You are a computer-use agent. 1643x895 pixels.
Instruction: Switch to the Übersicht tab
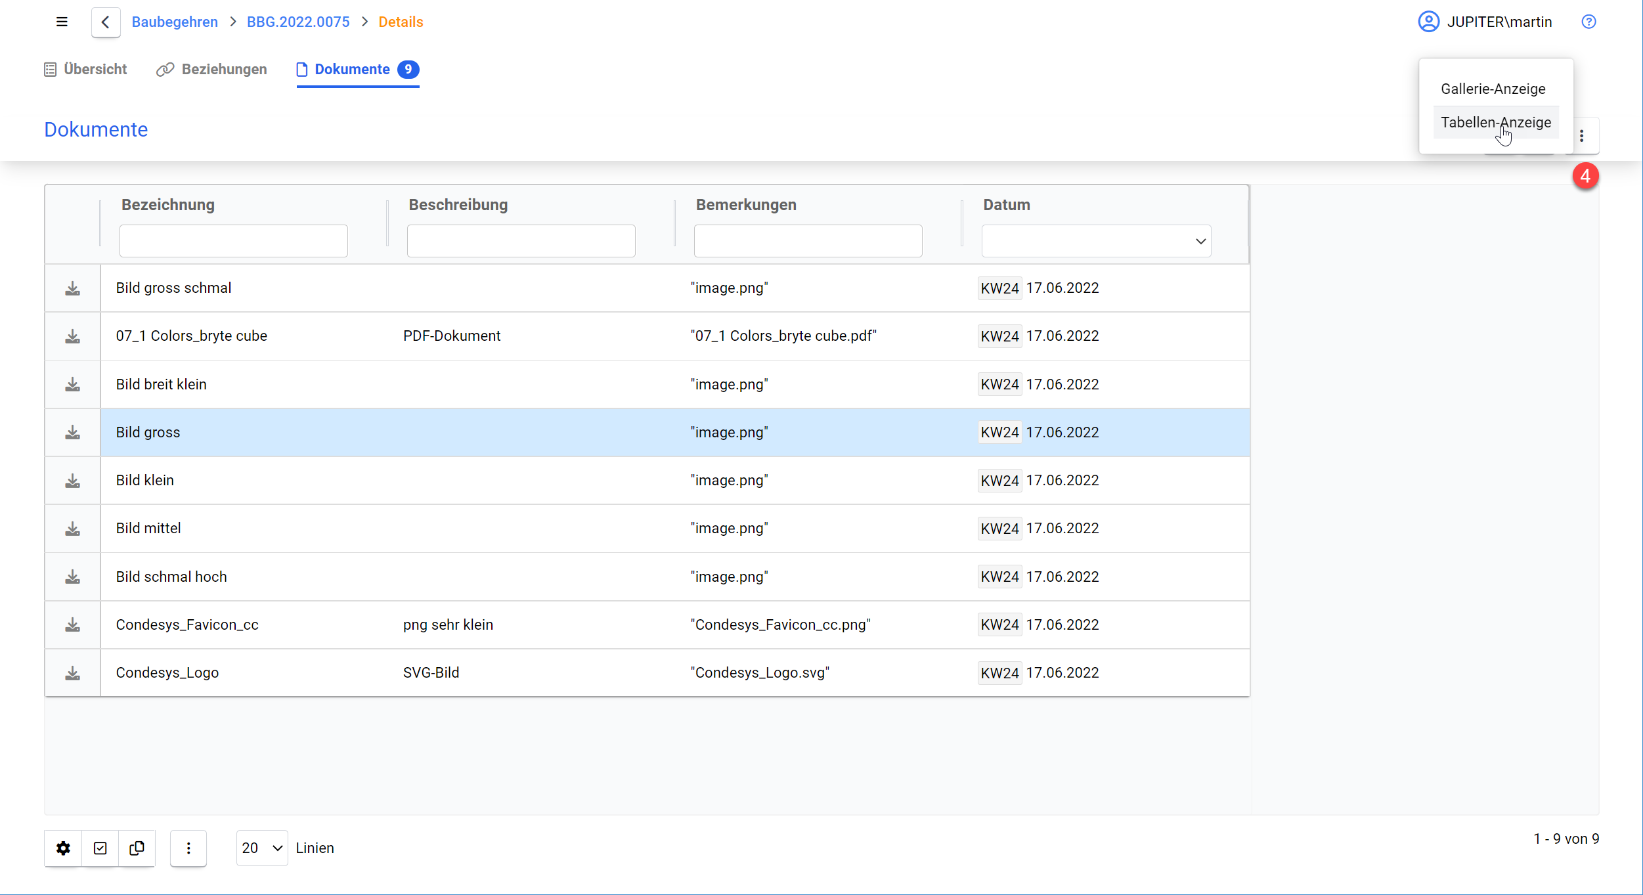tap(85, 69)
